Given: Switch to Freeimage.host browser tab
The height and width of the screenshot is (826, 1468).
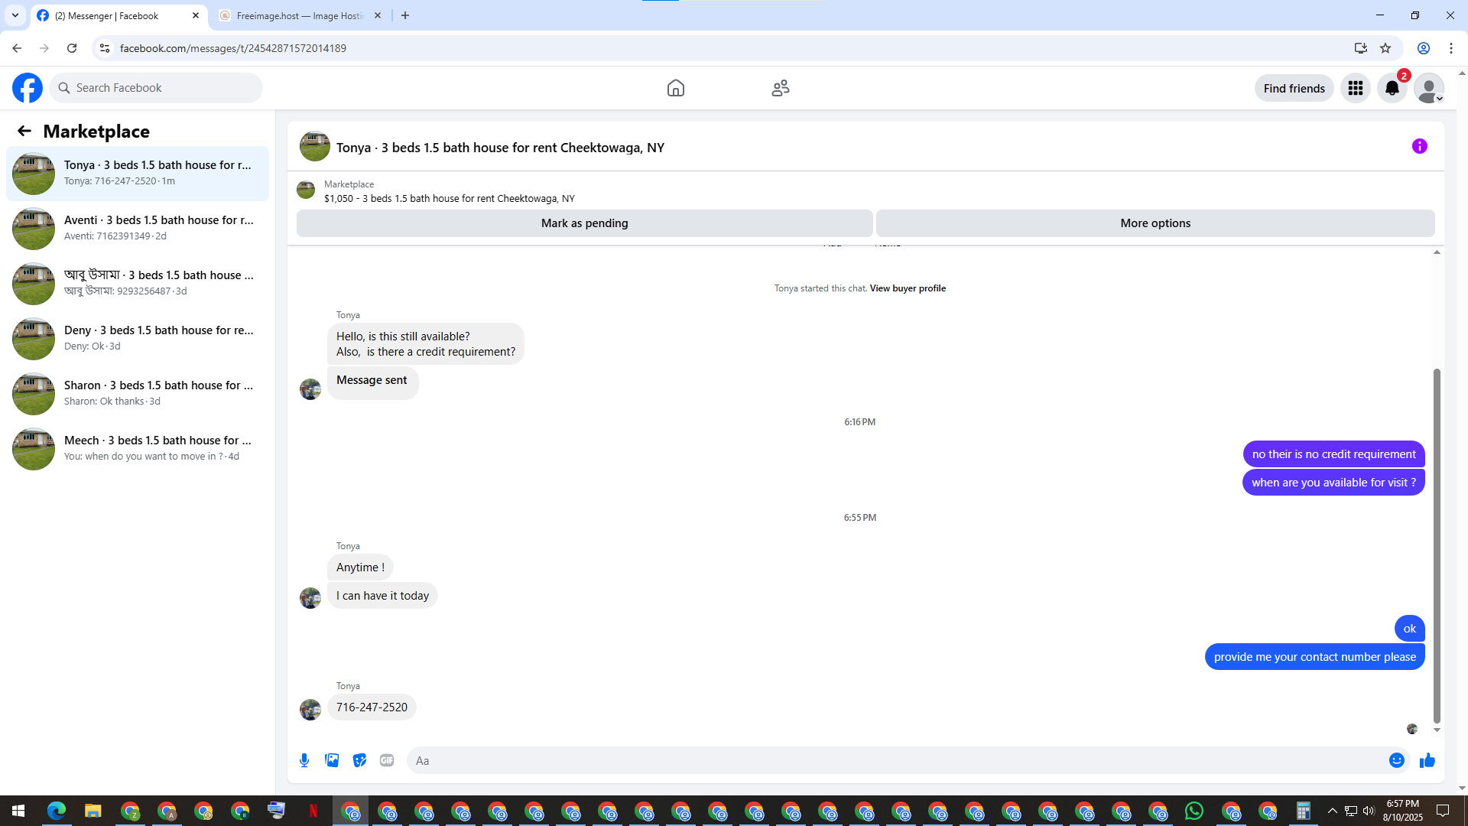Looking at the screenshot, I should pyautogui.click(x=300, y=15).
